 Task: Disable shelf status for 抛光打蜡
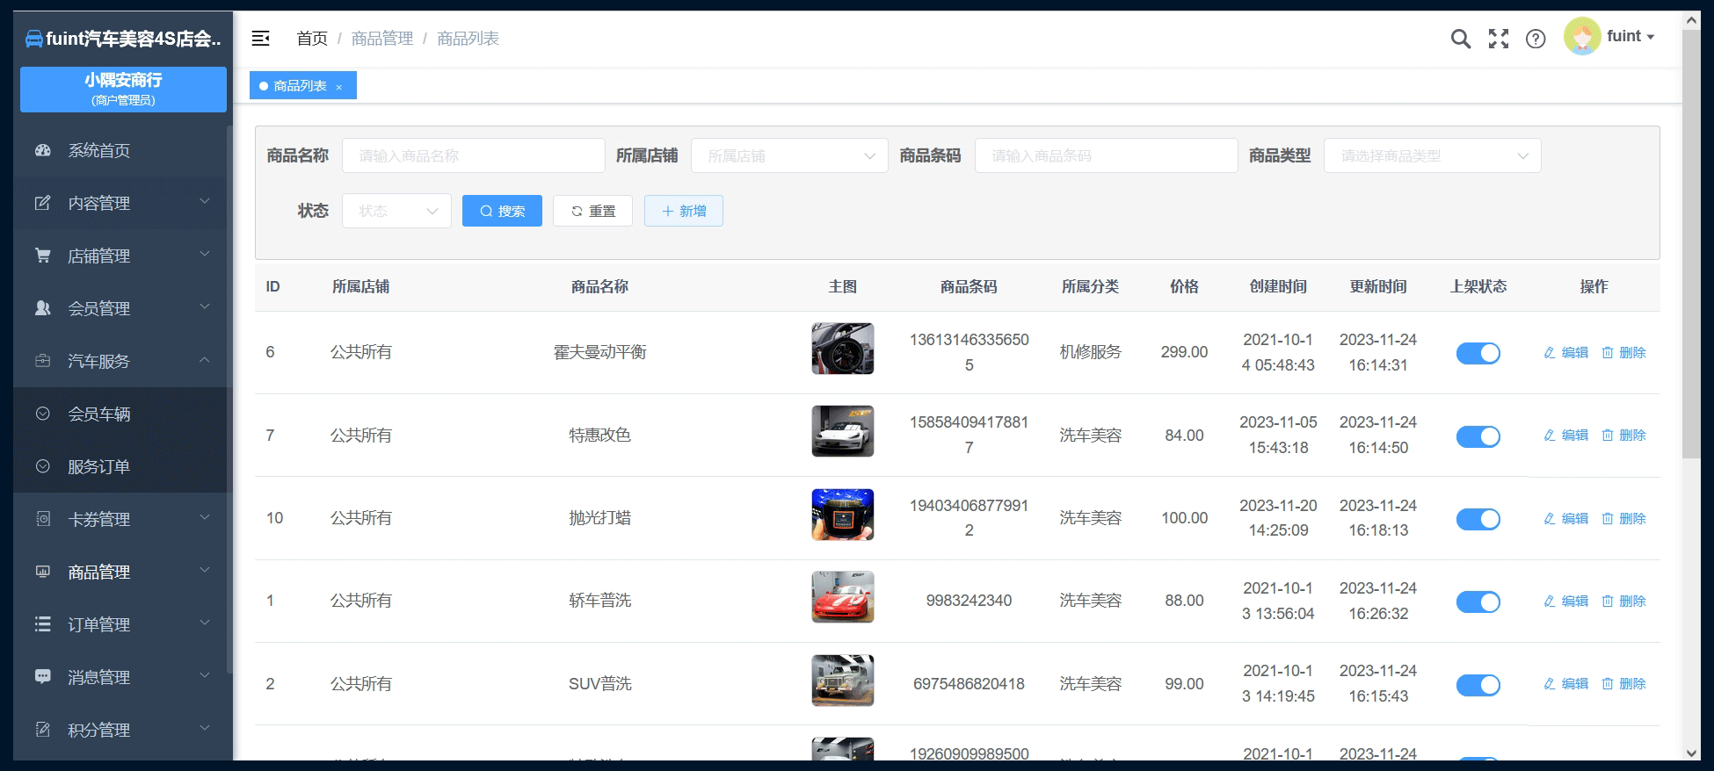(1478, 519)
